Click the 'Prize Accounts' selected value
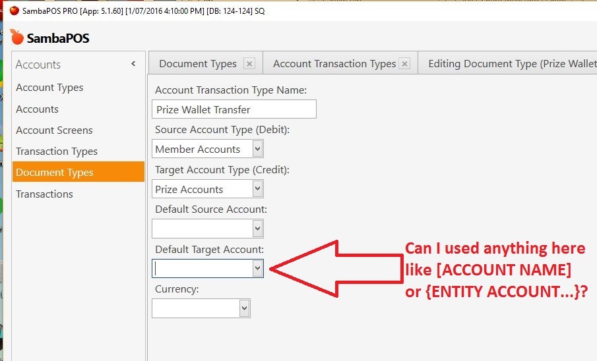 189,189
